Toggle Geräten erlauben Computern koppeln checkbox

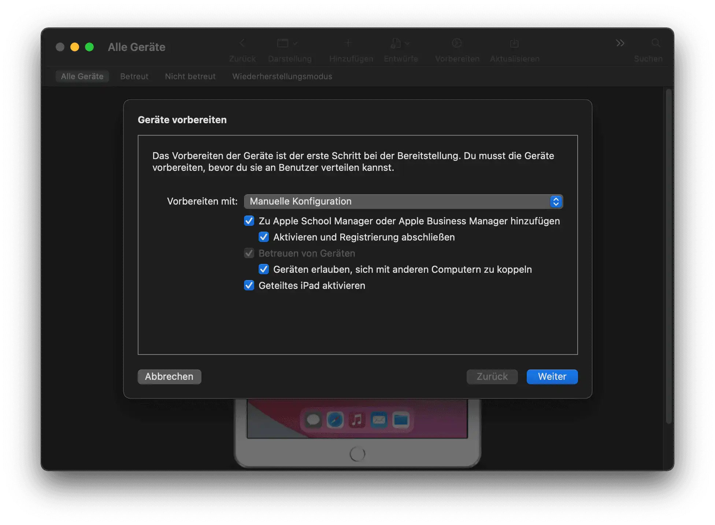pyautogui.click(x=264, y=269)
